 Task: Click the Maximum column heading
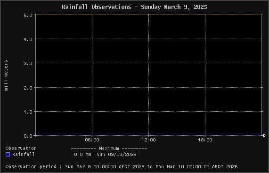tap(109, 148)
